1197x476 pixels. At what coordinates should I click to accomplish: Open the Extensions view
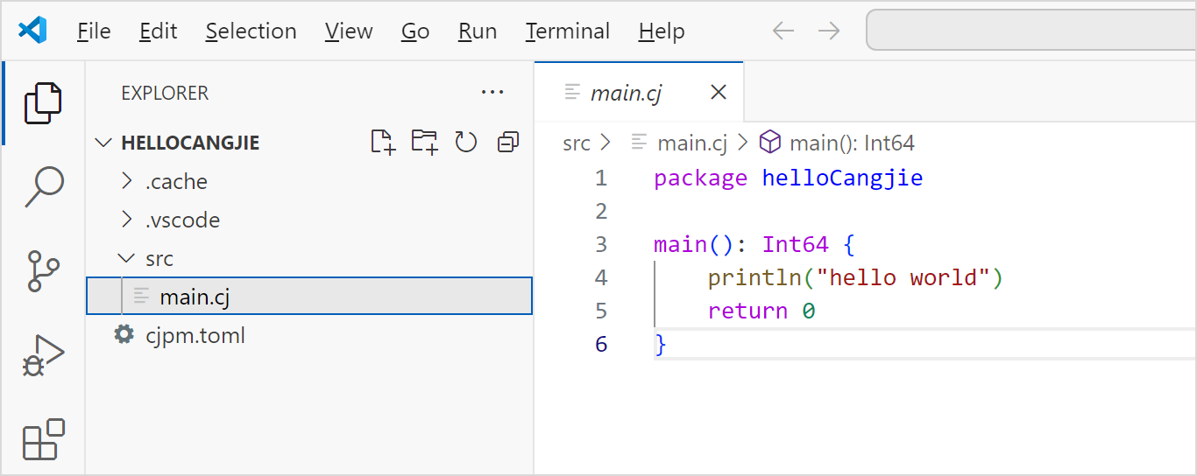pos(43,439)
